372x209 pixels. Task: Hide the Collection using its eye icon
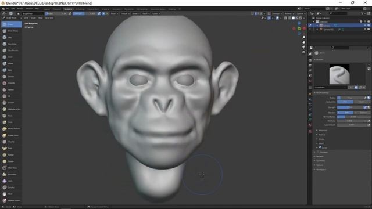[x=365, y=21]
